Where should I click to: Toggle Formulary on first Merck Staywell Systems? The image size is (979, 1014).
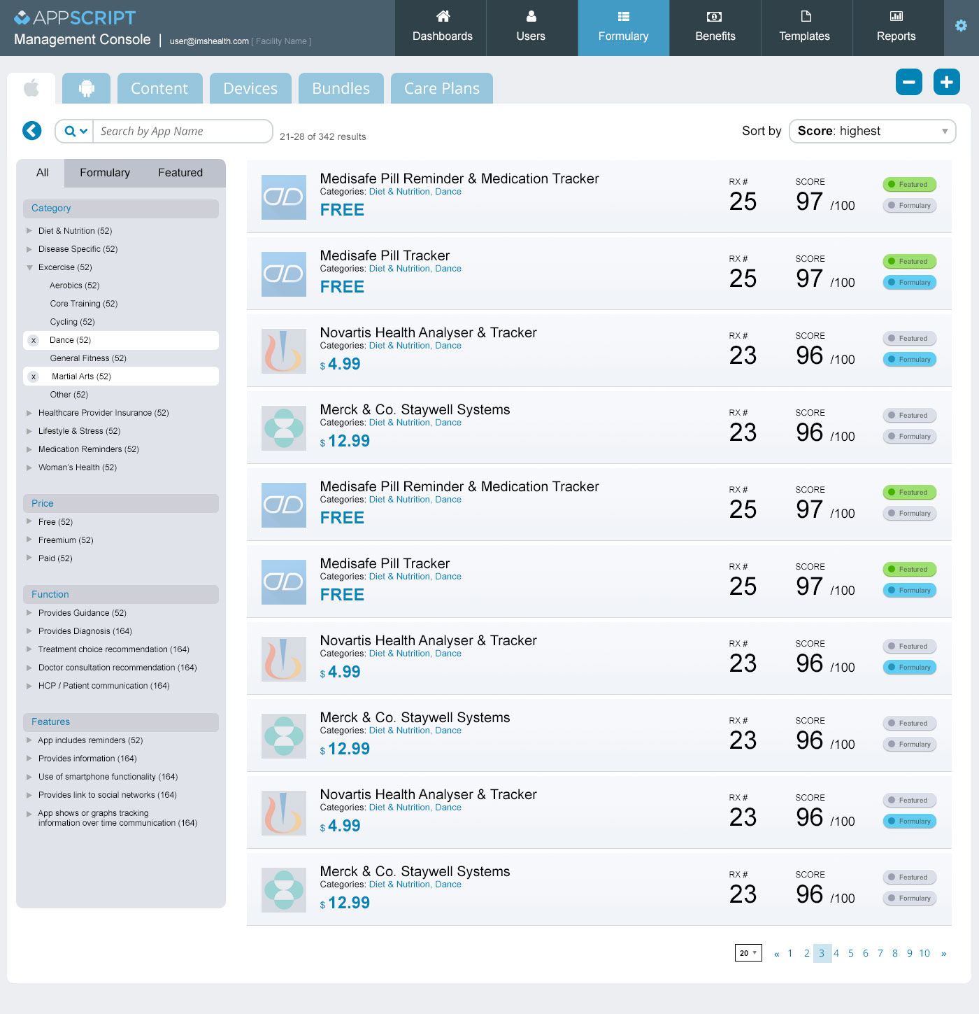[x=910, y=437]
